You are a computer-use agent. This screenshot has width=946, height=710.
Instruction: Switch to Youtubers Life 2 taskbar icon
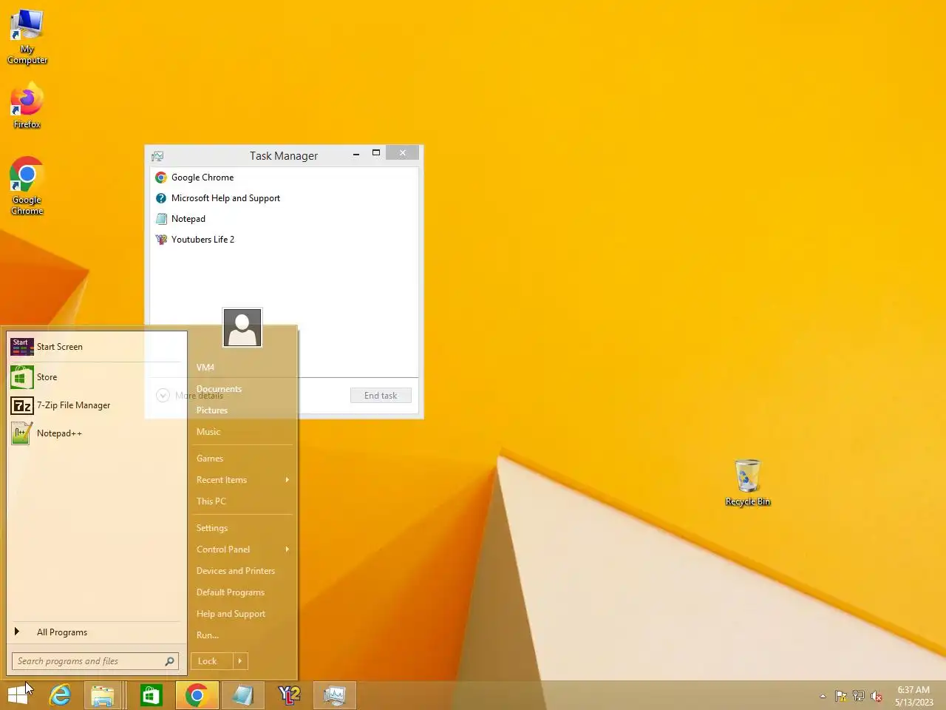(289, 695)
